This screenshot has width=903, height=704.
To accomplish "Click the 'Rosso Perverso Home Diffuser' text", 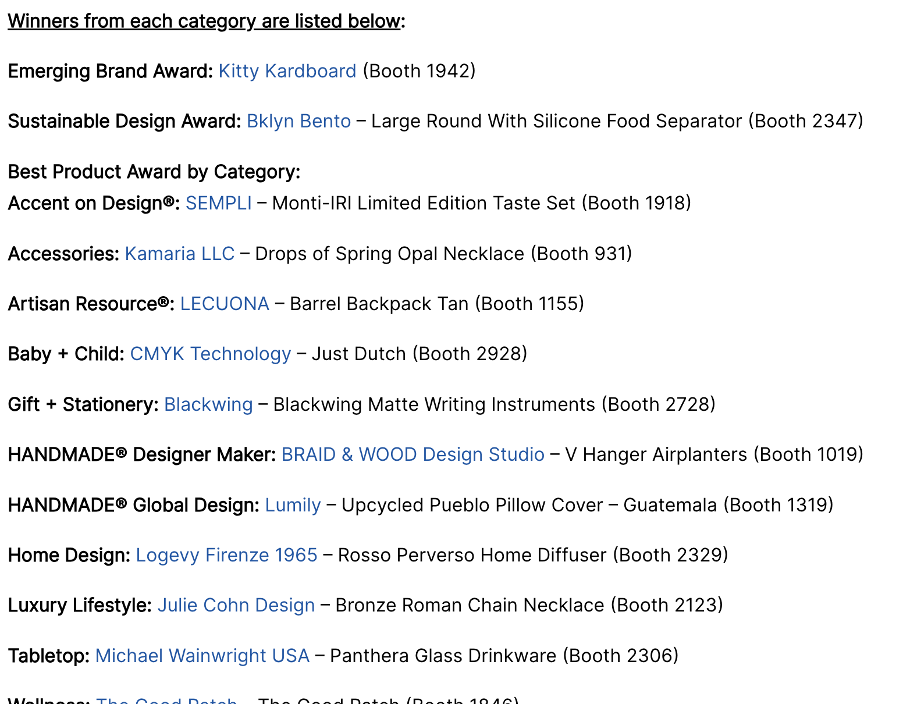I will click(472, 555).
